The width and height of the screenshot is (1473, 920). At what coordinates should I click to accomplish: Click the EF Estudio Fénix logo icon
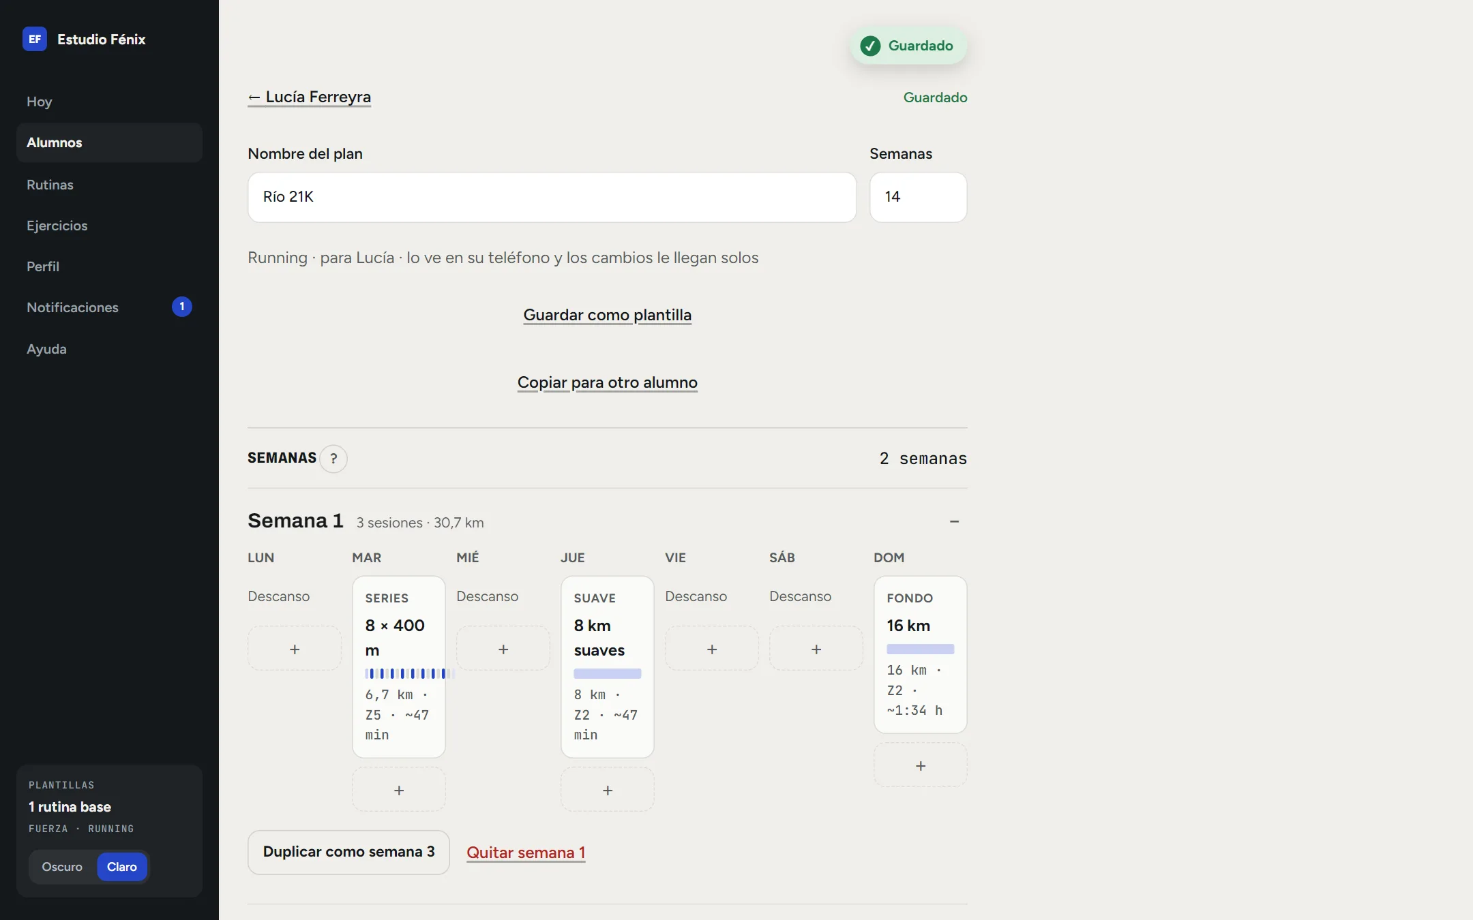[35, 39]
